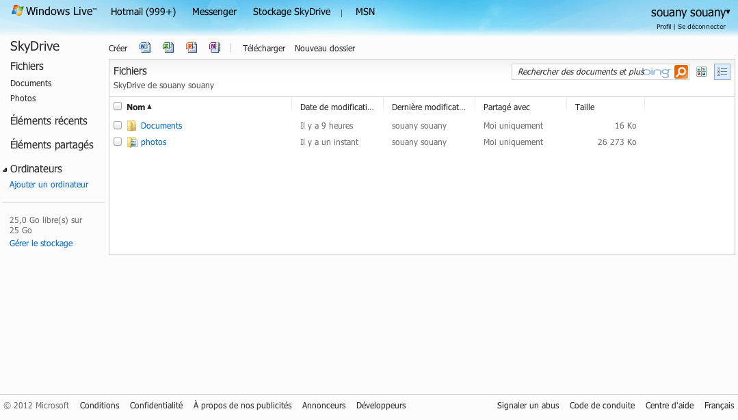Click the Télécharger button

pos(264,48)
